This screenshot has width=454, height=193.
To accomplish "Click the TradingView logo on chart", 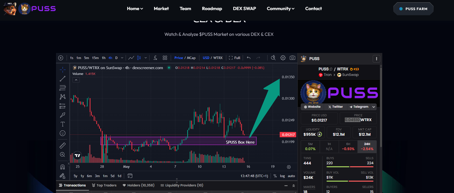I will tap(77, 155).
